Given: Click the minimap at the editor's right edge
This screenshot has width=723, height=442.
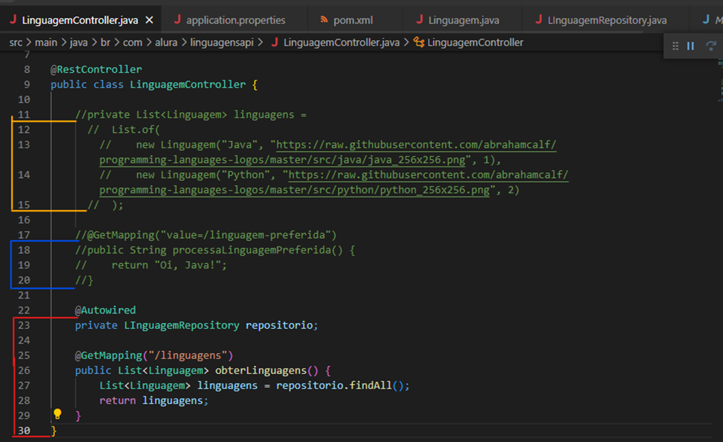Looking at the screenshot, I should pos(720,81).
